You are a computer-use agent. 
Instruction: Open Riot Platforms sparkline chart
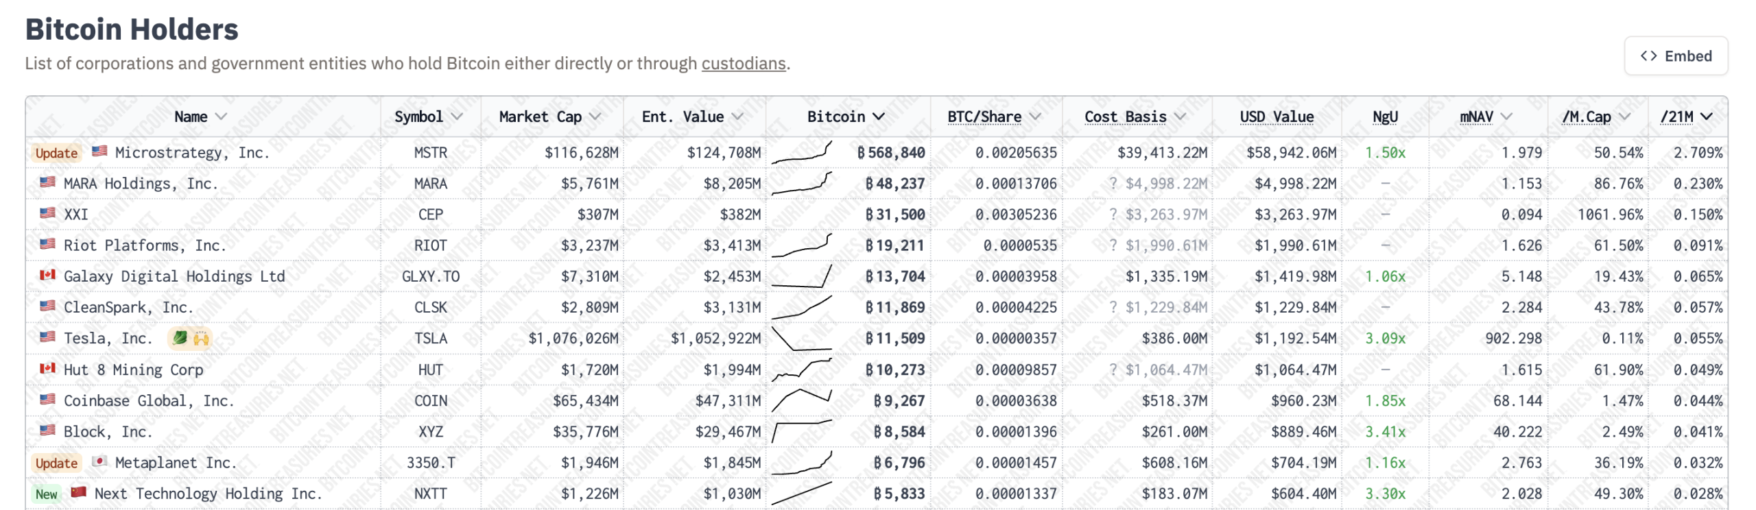point(802,245)
